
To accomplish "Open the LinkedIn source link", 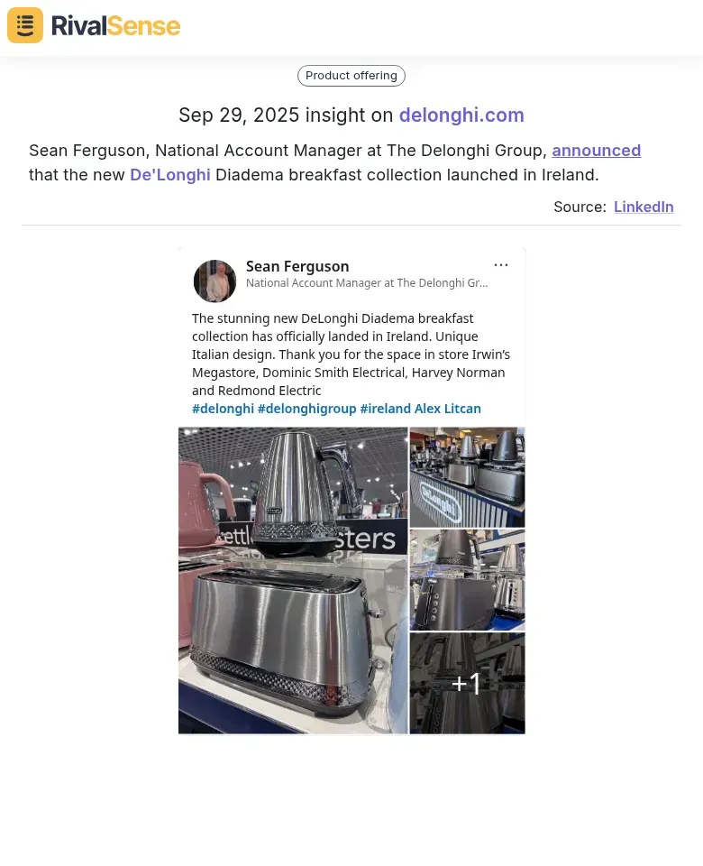I will coord(644,207).
